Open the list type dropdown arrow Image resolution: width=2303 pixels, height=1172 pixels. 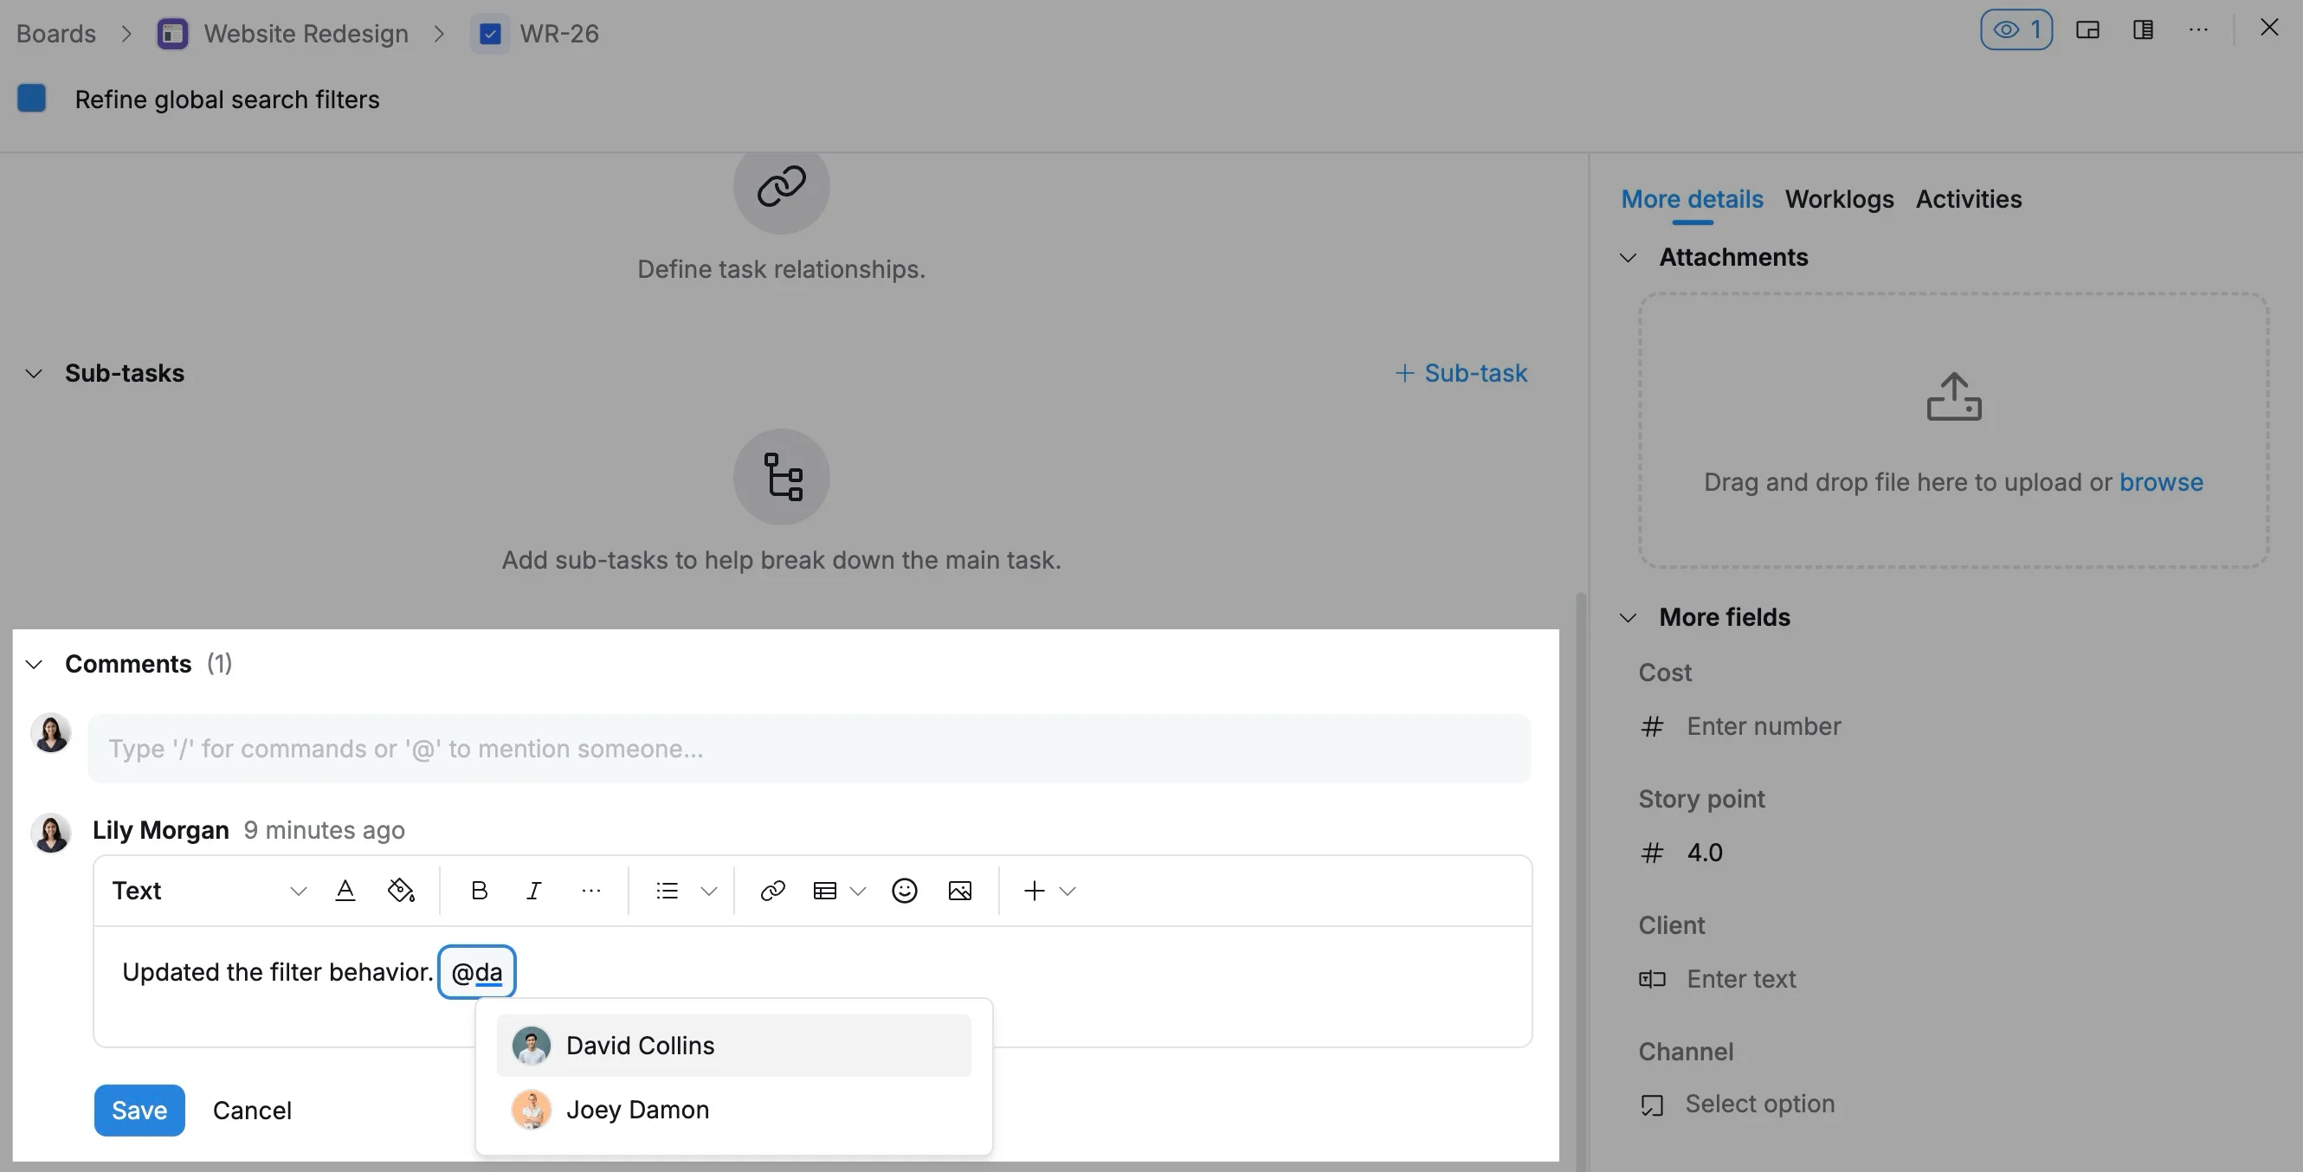(x=709, y=891)
